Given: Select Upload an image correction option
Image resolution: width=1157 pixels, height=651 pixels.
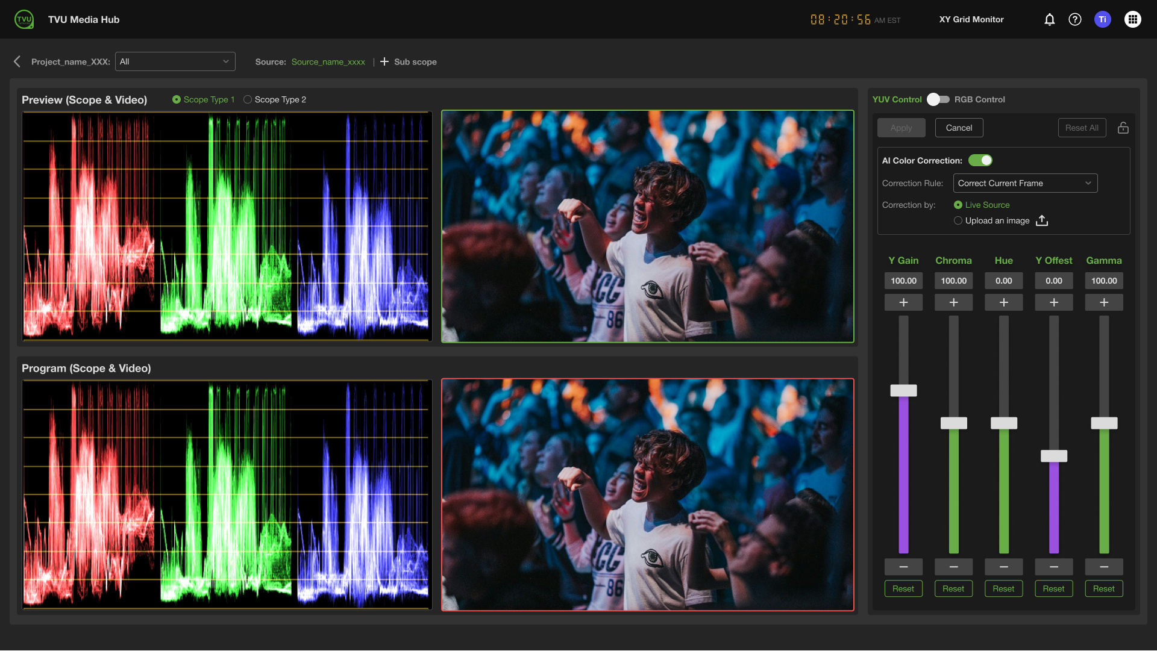Looking at the screenshot, I should (958, 220).
